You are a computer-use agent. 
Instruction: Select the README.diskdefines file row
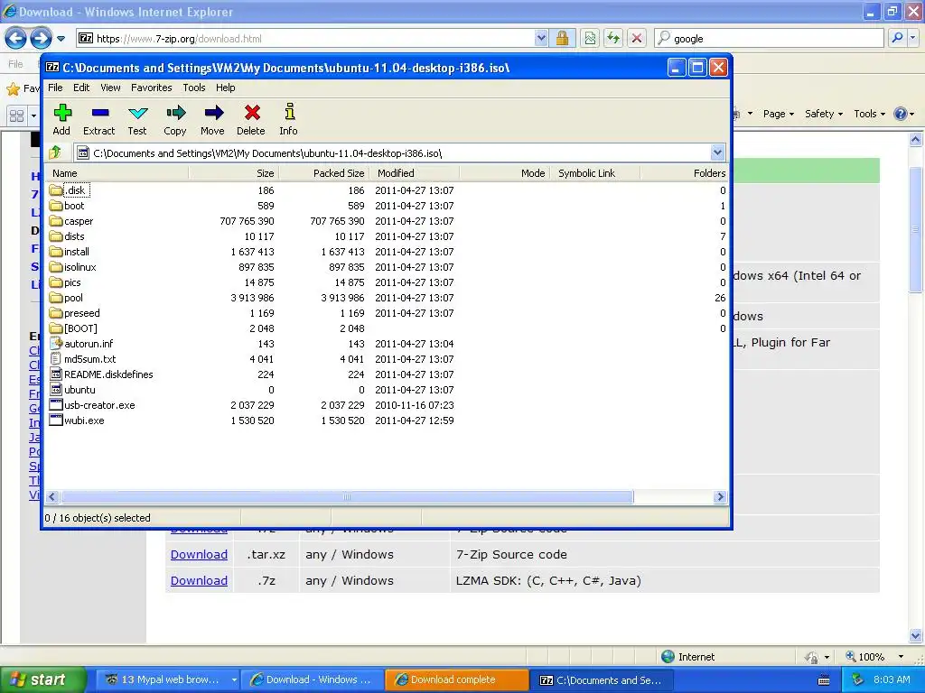[387, 374]
